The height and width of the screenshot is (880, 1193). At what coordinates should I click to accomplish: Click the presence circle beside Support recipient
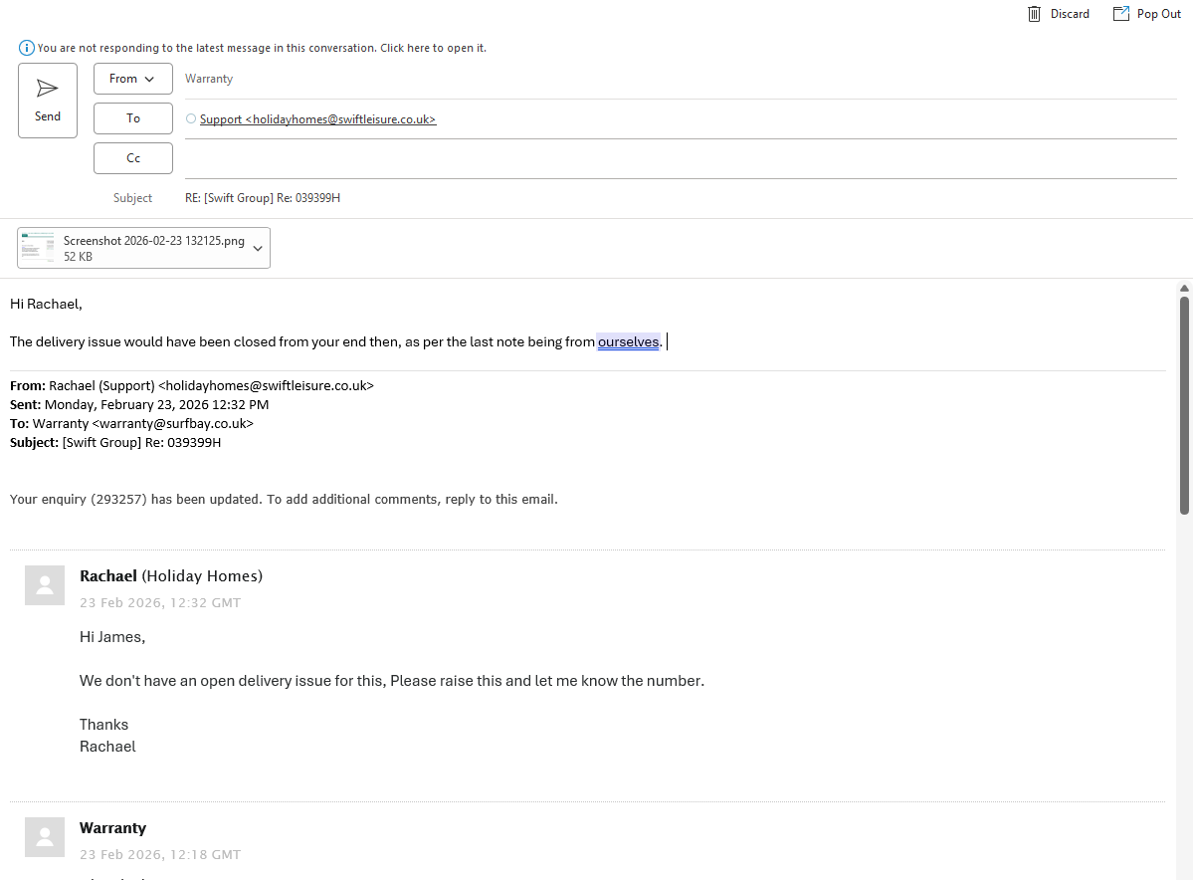191,119
